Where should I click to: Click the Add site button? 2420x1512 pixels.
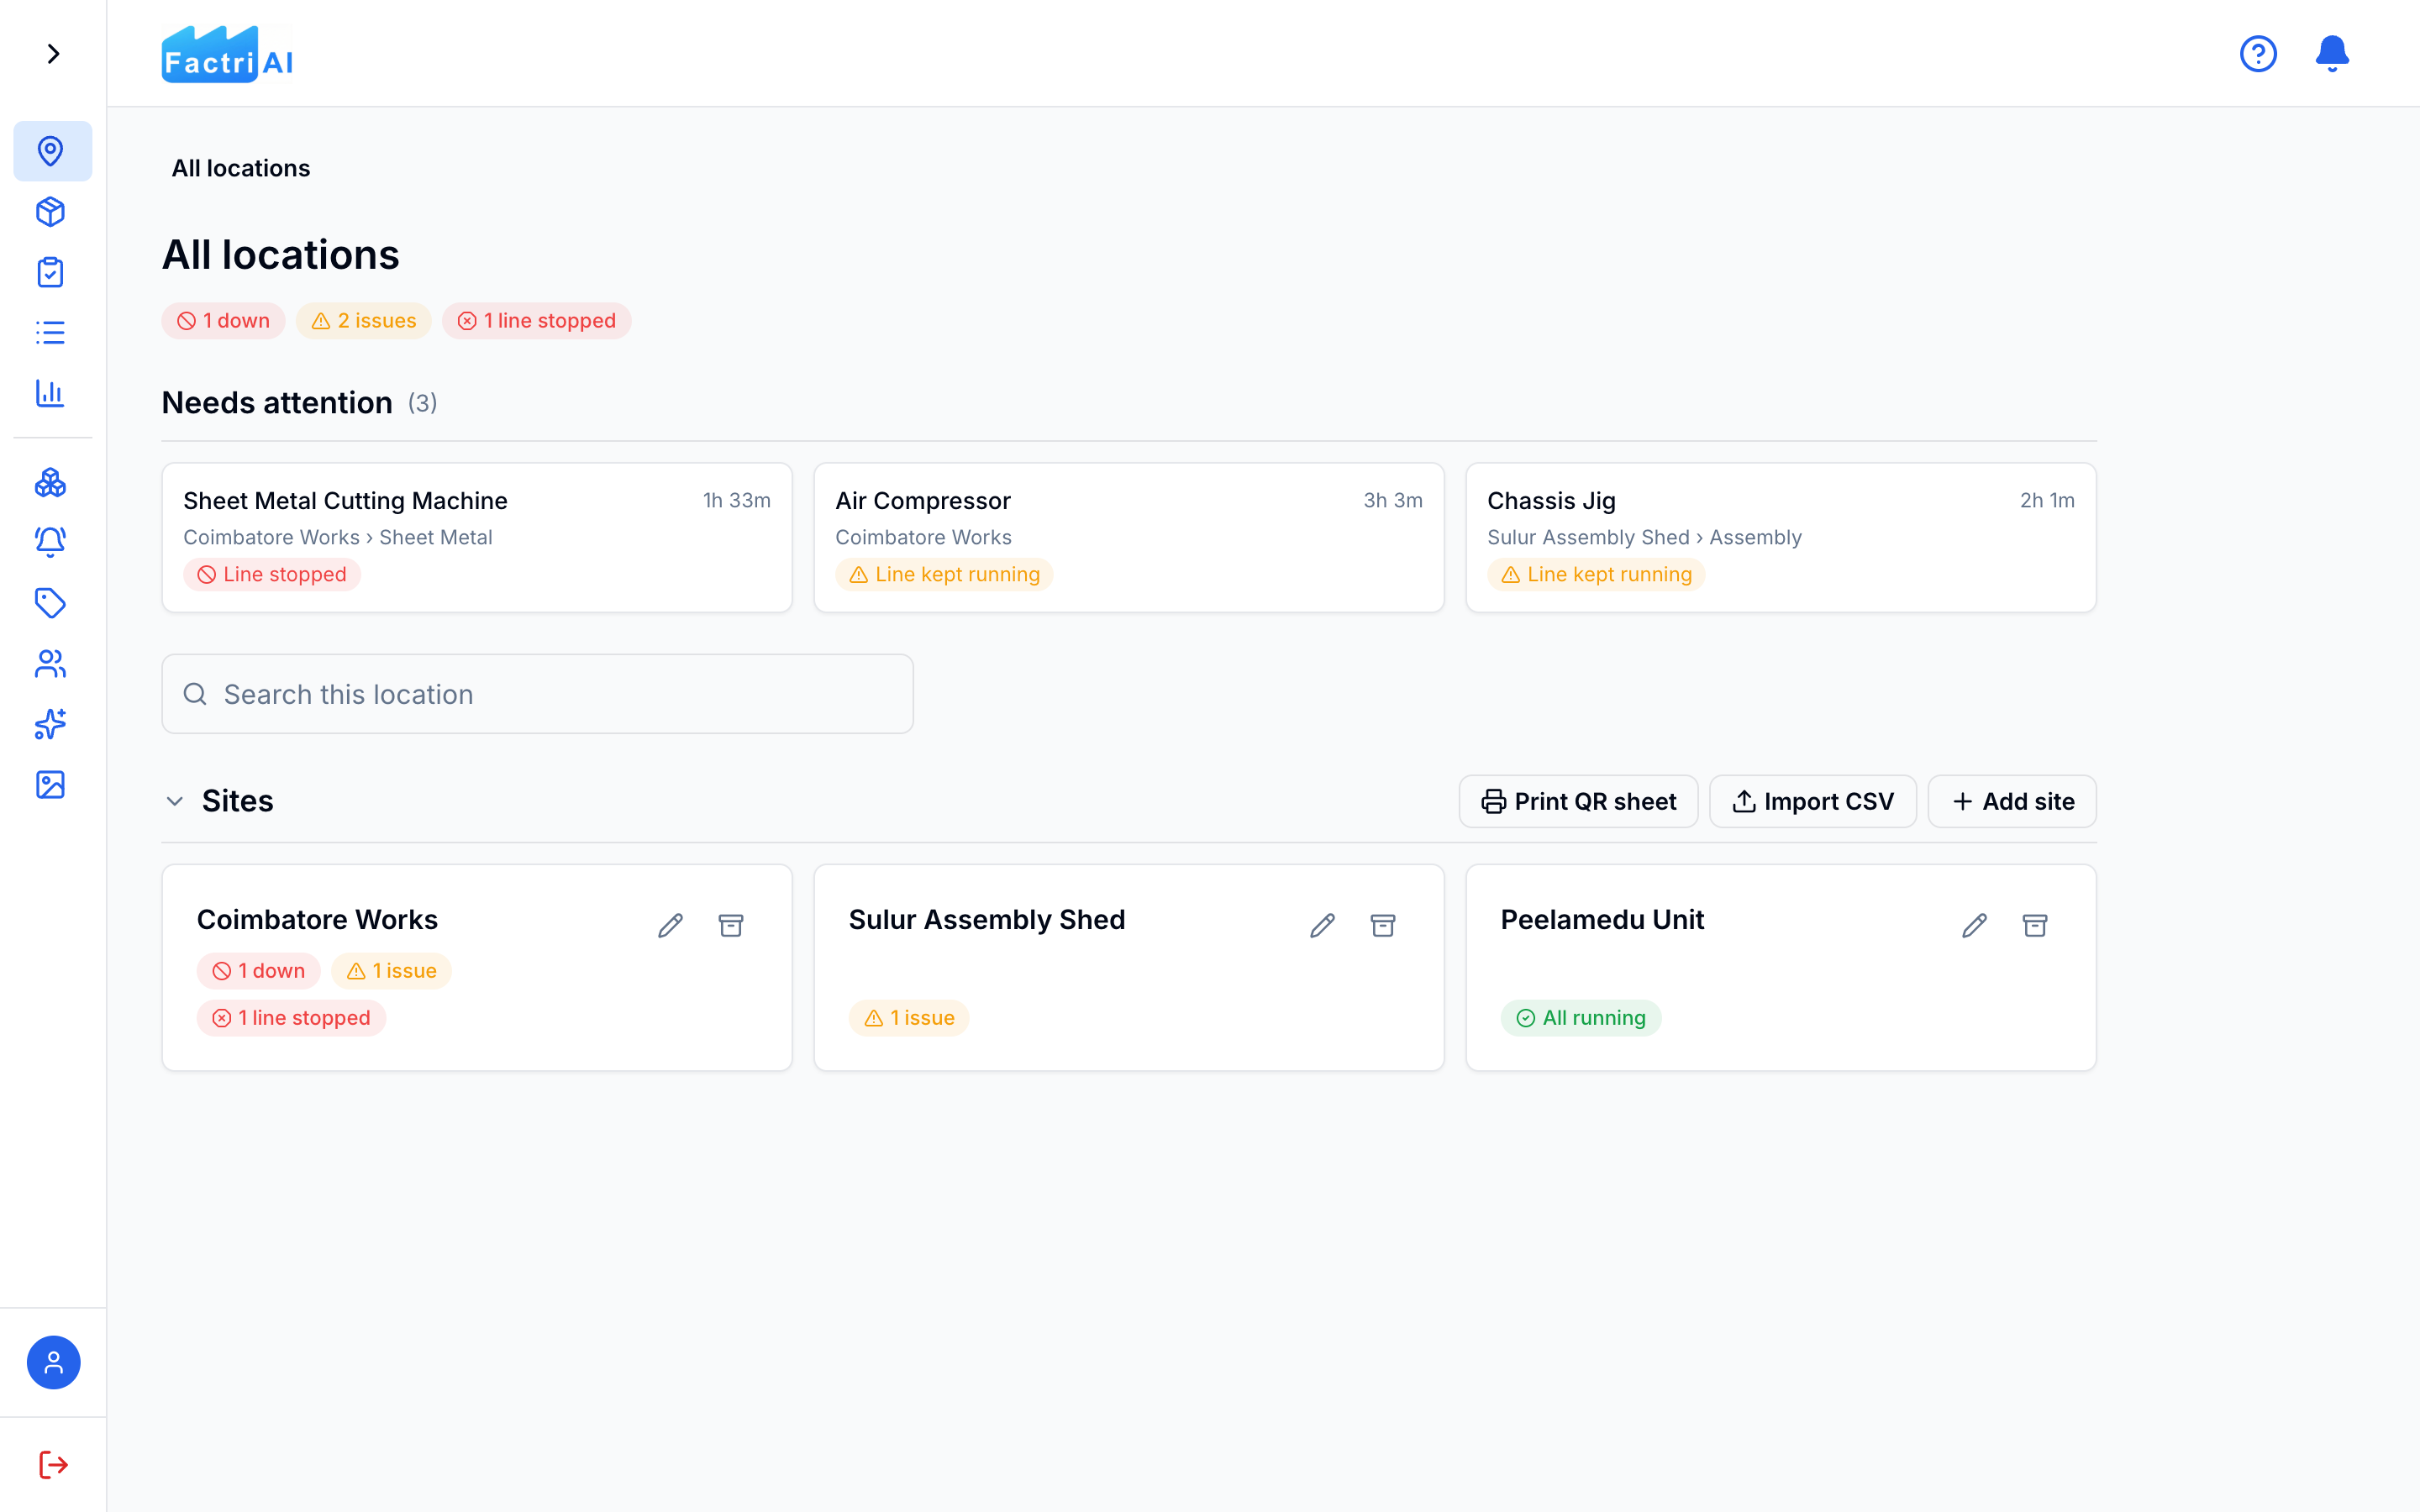tap(2012, 802)
